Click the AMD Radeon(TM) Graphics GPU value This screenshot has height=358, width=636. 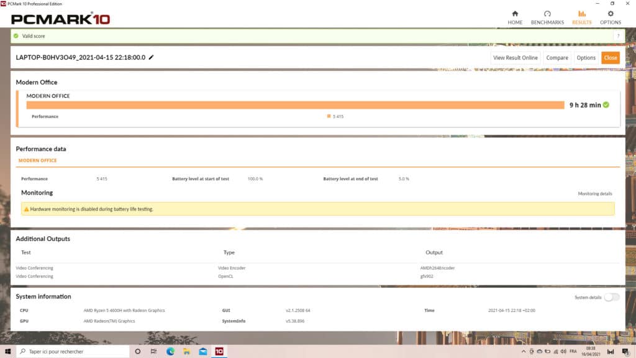point(109,321)
